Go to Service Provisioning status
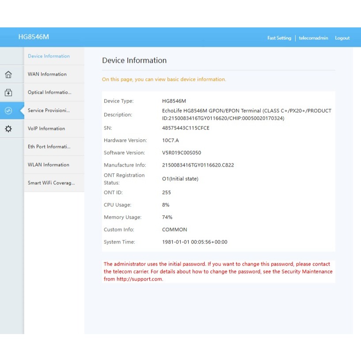The height and width of the screenshot is (361, 361). tap(49, 110)
